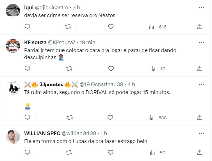Image resolution: width=212 pixels, height=161 pixels.
Task: Open more options on iqui's tweet
Action: tap(201, 7)
